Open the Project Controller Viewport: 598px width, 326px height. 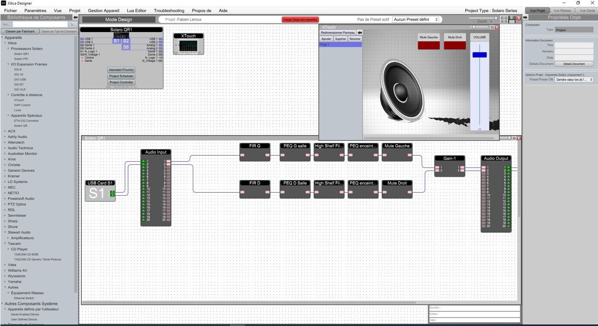(x=121, y=82)
